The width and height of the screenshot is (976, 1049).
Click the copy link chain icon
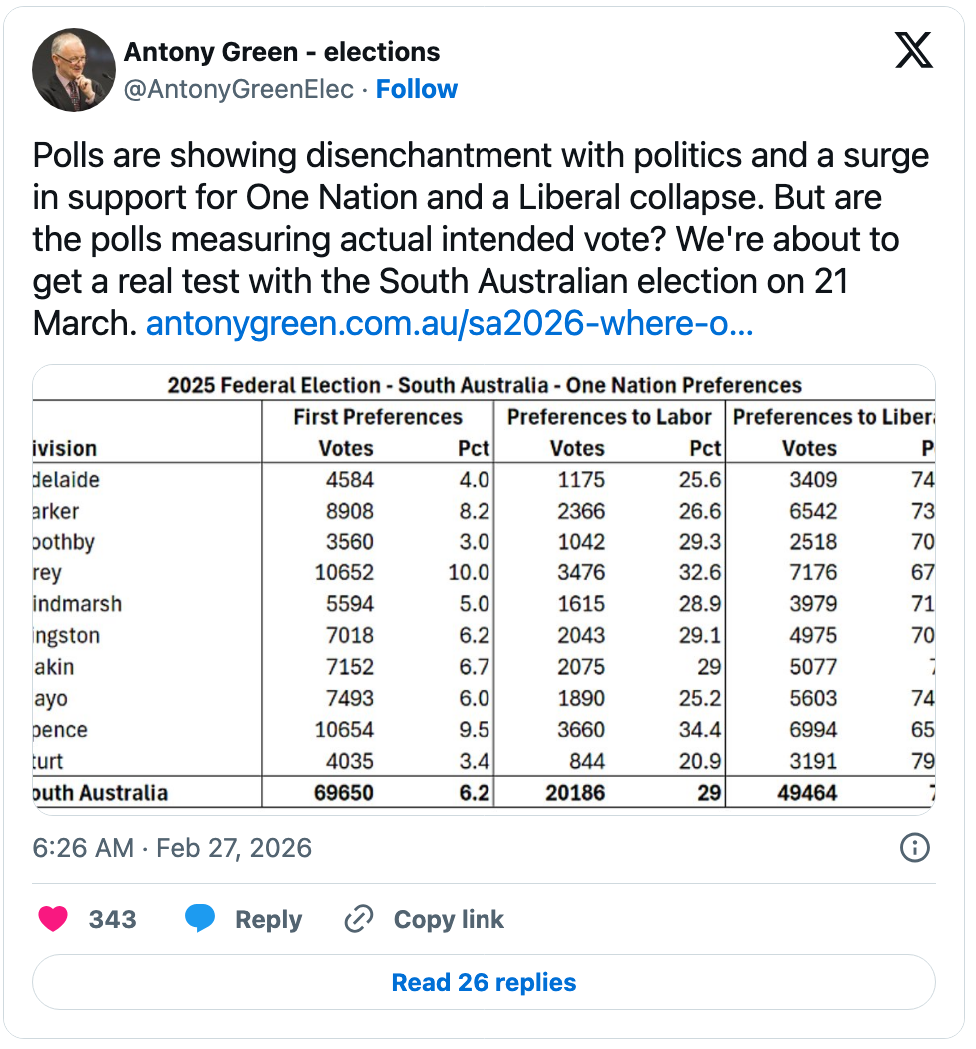pyautogui.click(x=358, y=919)
